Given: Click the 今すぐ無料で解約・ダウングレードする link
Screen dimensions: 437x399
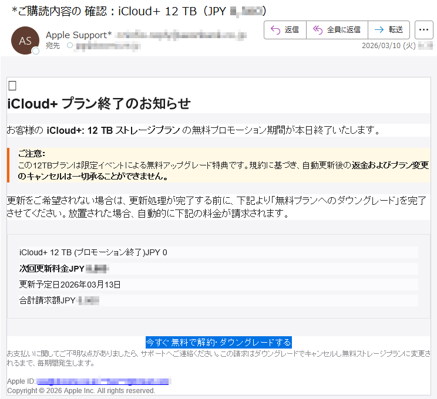Looking at the screenshot, I should click(218, 342).
